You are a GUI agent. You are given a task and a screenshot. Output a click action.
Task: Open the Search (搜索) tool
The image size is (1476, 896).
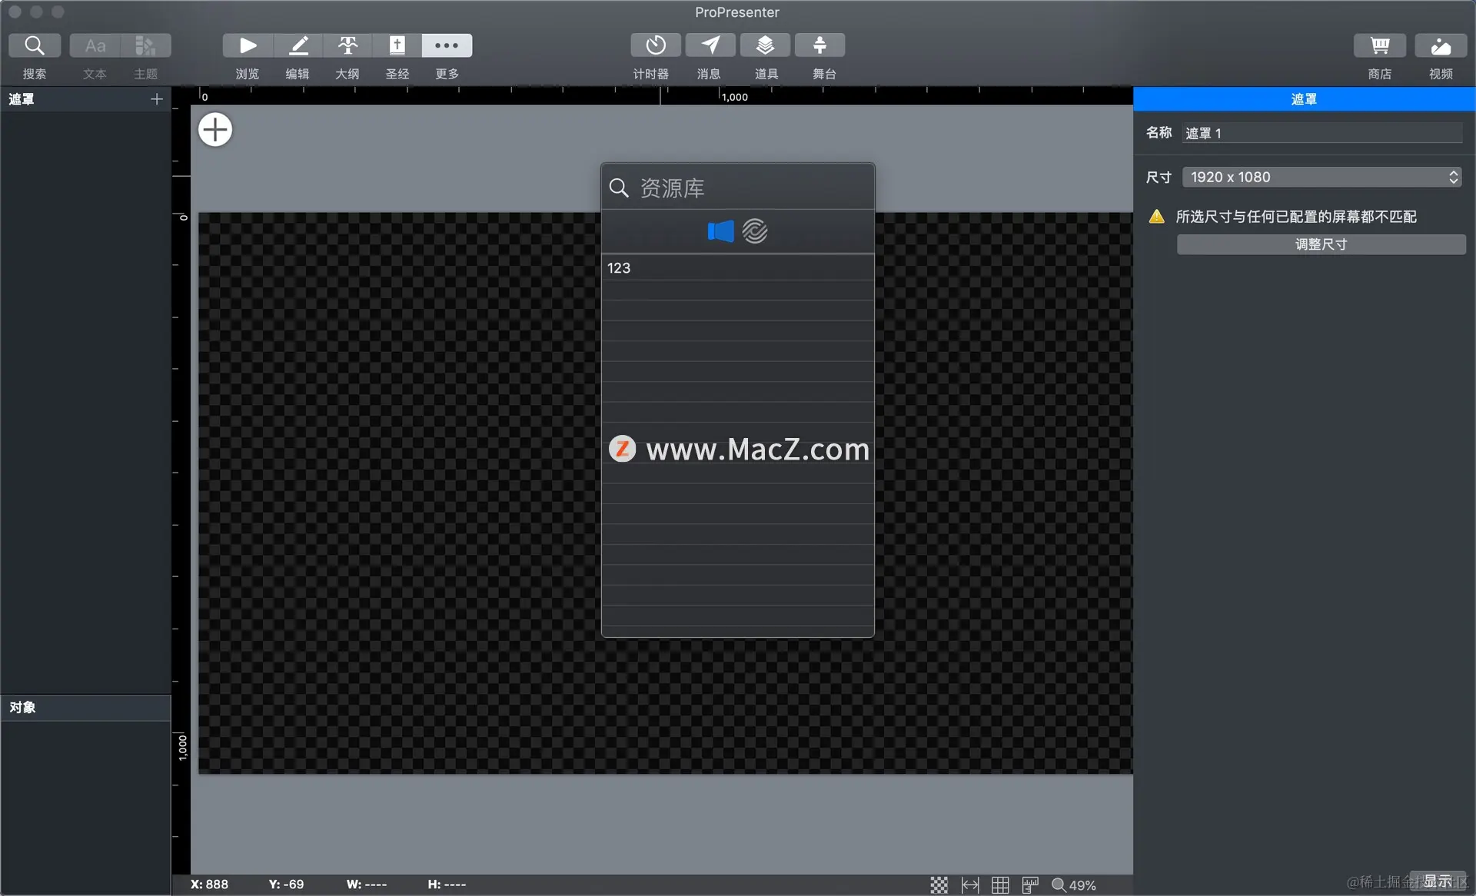pyautogui.click(x=34, y=45)
